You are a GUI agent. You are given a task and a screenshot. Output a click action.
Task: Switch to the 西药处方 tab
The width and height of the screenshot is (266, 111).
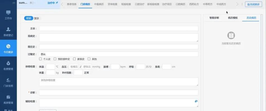tap(194, 4)
